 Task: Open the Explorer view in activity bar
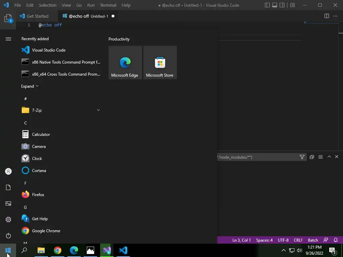tap(8, 18)
